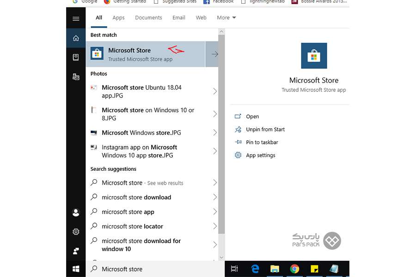Open File Explorer from the taskbar
The height and width of the screenshot is (277, 416).
click(x=275, y=269)
